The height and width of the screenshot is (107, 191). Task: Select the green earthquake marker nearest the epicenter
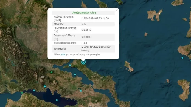(52, 72)
